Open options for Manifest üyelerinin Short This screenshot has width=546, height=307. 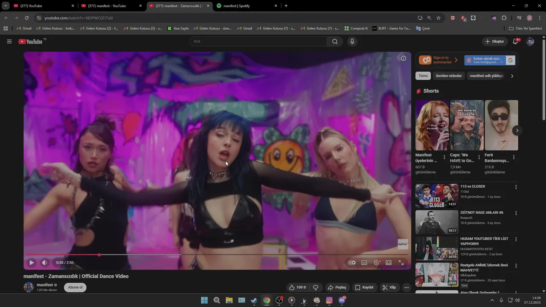point(444,157)
